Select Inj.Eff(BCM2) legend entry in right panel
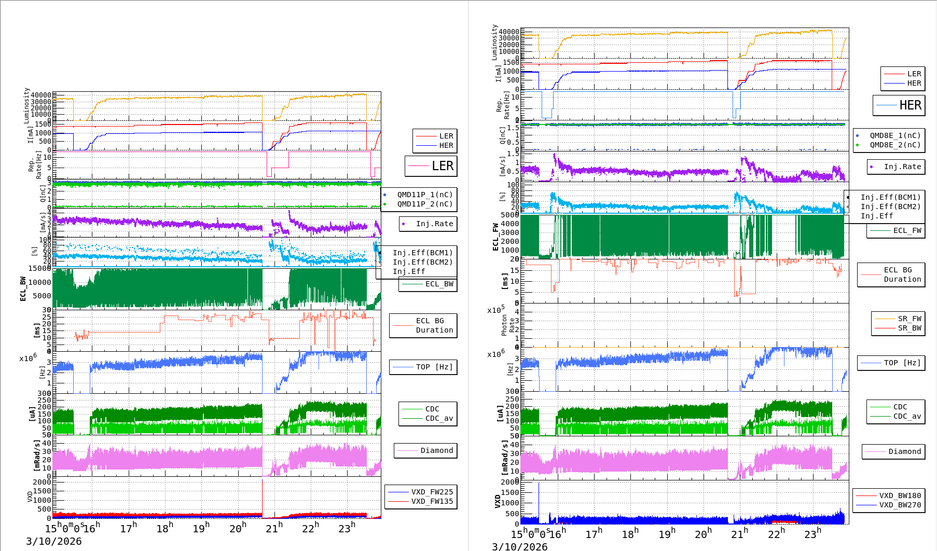937x551 pixels. coord(890,206)
